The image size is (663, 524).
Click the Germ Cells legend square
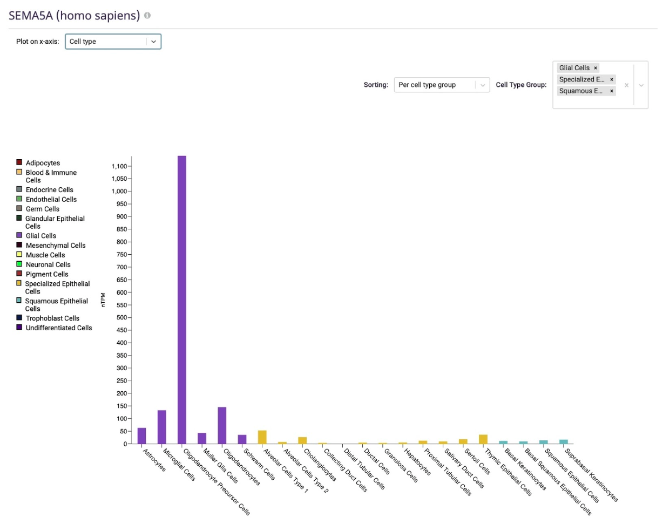click(x=19, y=209)
